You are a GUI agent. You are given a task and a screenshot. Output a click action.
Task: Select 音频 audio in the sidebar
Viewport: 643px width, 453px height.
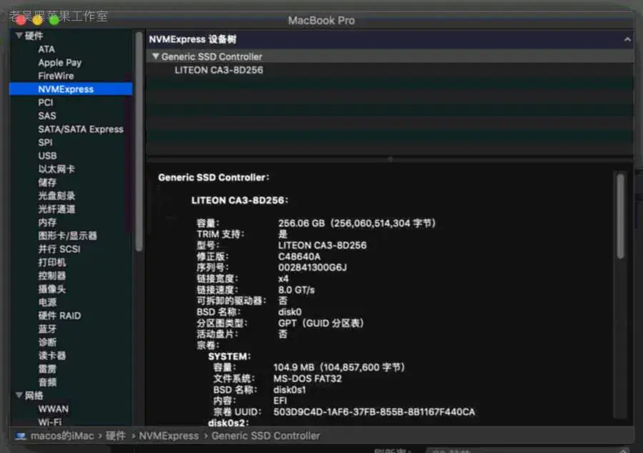pyautogui.click(x=47, y=382)
